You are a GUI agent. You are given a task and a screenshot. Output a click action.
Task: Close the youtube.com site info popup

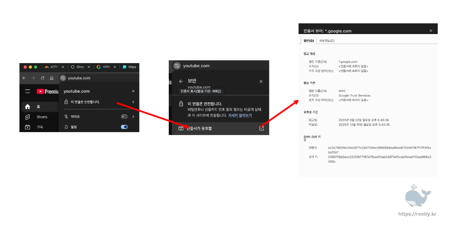click(x=133, y=91)
